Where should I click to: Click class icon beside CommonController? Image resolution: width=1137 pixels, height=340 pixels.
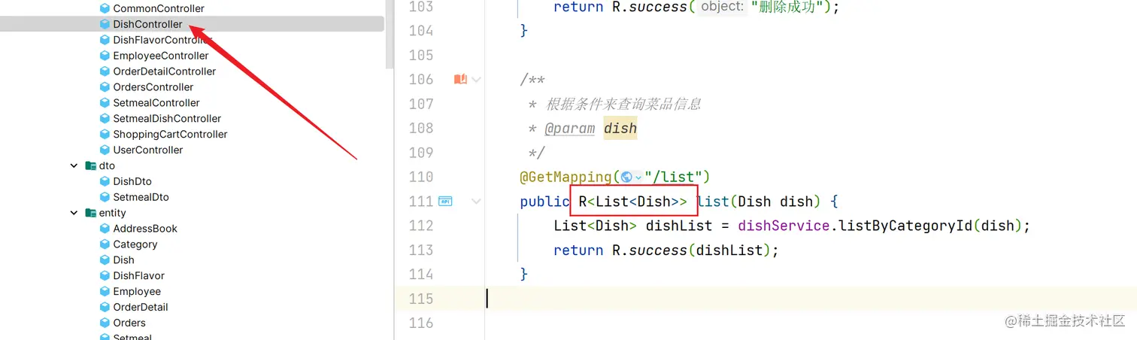tap(105, 8)
